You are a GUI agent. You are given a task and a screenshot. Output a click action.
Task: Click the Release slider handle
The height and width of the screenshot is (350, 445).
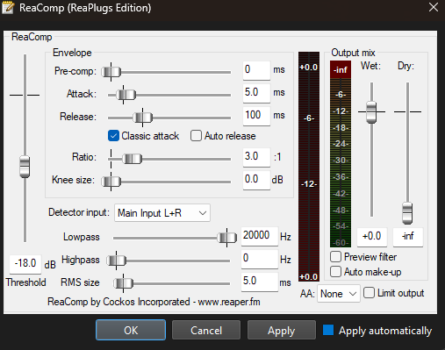coord(143,118)
